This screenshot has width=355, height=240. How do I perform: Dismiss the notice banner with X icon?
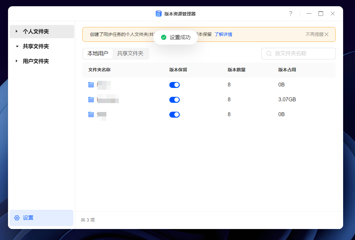coord(327,34)
